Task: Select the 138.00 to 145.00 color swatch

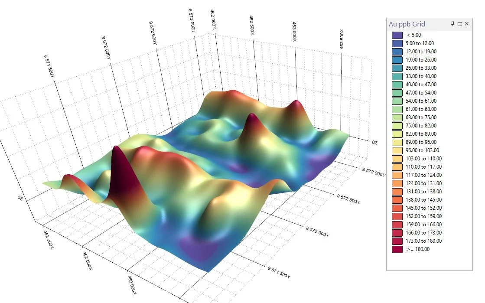Action: point(397,200)
